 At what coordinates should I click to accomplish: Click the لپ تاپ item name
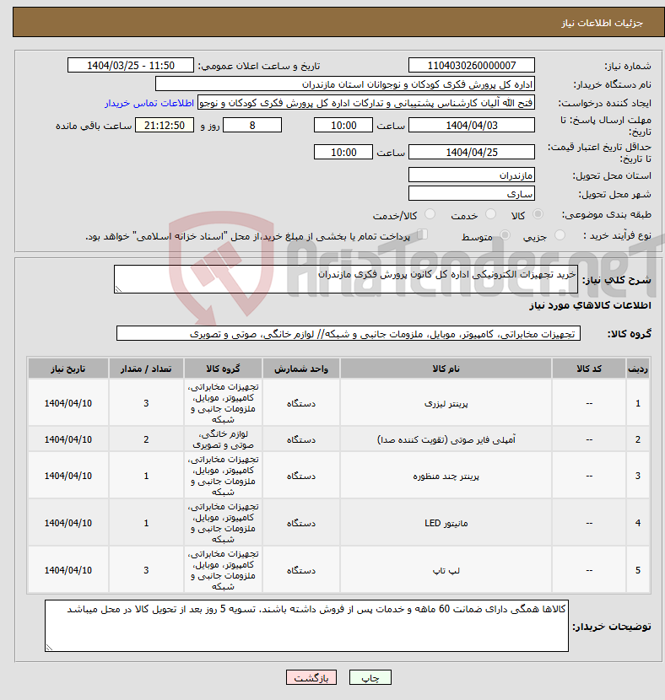(446, 570)
